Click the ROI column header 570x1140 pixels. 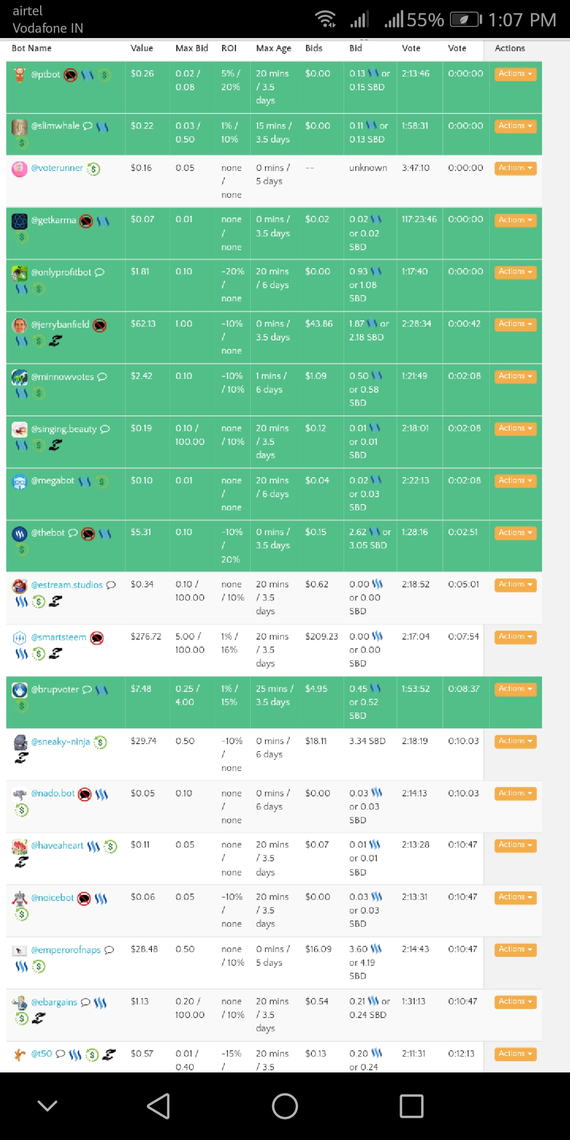click(x=229, y=48)
